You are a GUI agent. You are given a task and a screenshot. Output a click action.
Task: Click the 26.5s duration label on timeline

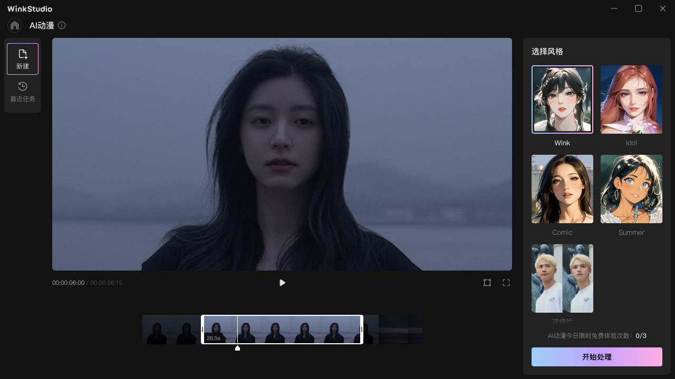pos(213,338)
